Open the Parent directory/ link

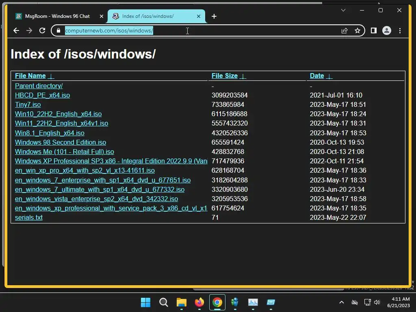pyautogui.click(x=39, y=86)
